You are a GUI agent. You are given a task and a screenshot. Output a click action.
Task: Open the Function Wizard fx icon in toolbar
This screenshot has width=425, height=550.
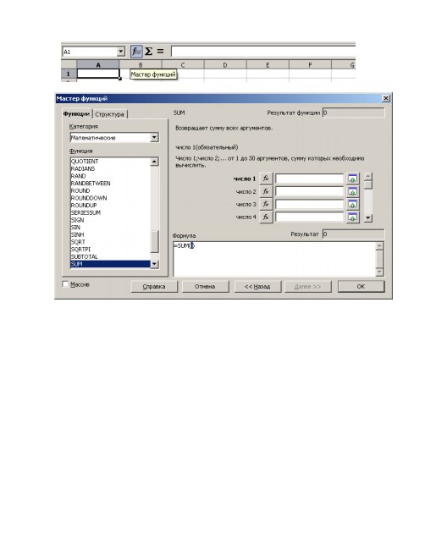[136, 52]
